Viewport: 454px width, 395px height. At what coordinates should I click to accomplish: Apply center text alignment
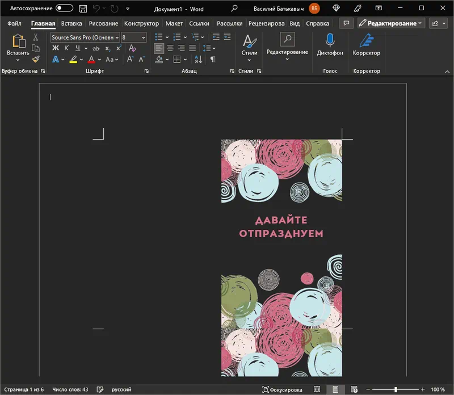[170, 48]
